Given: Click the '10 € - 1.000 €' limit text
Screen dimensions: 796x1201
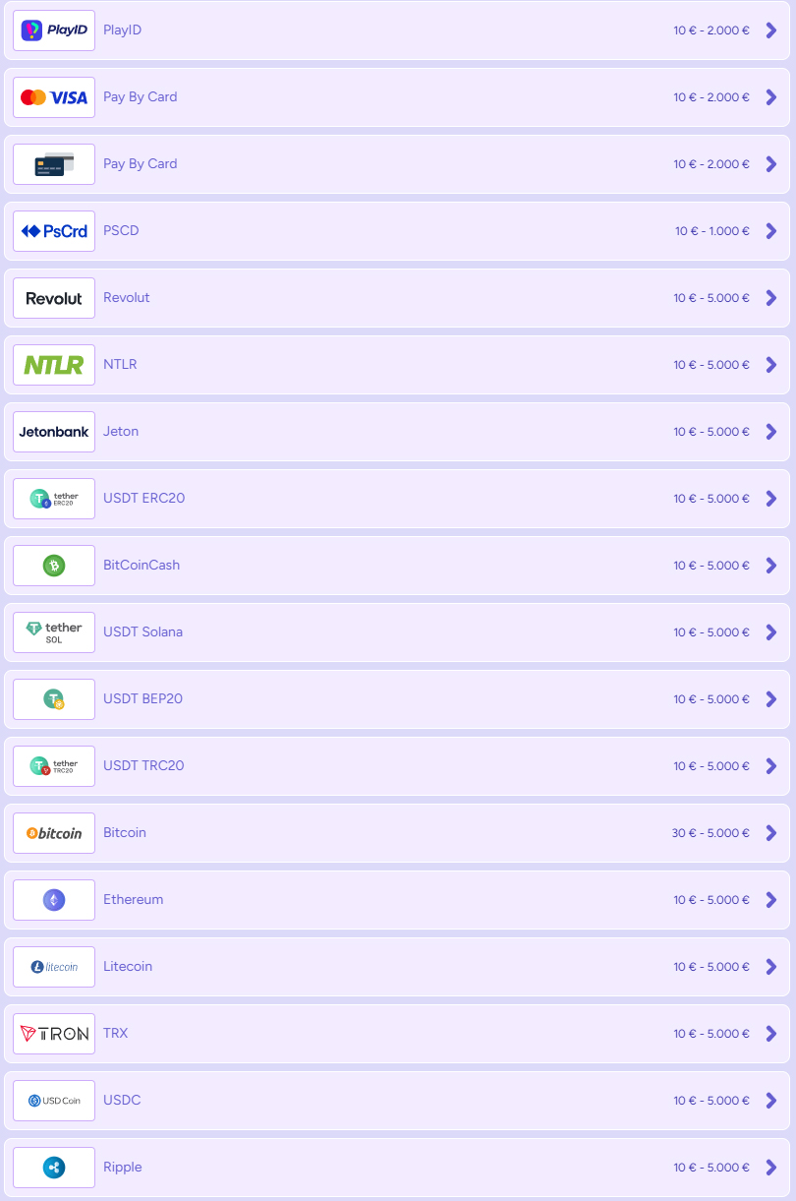Looking at the screenshot, I should pos(712,231).
